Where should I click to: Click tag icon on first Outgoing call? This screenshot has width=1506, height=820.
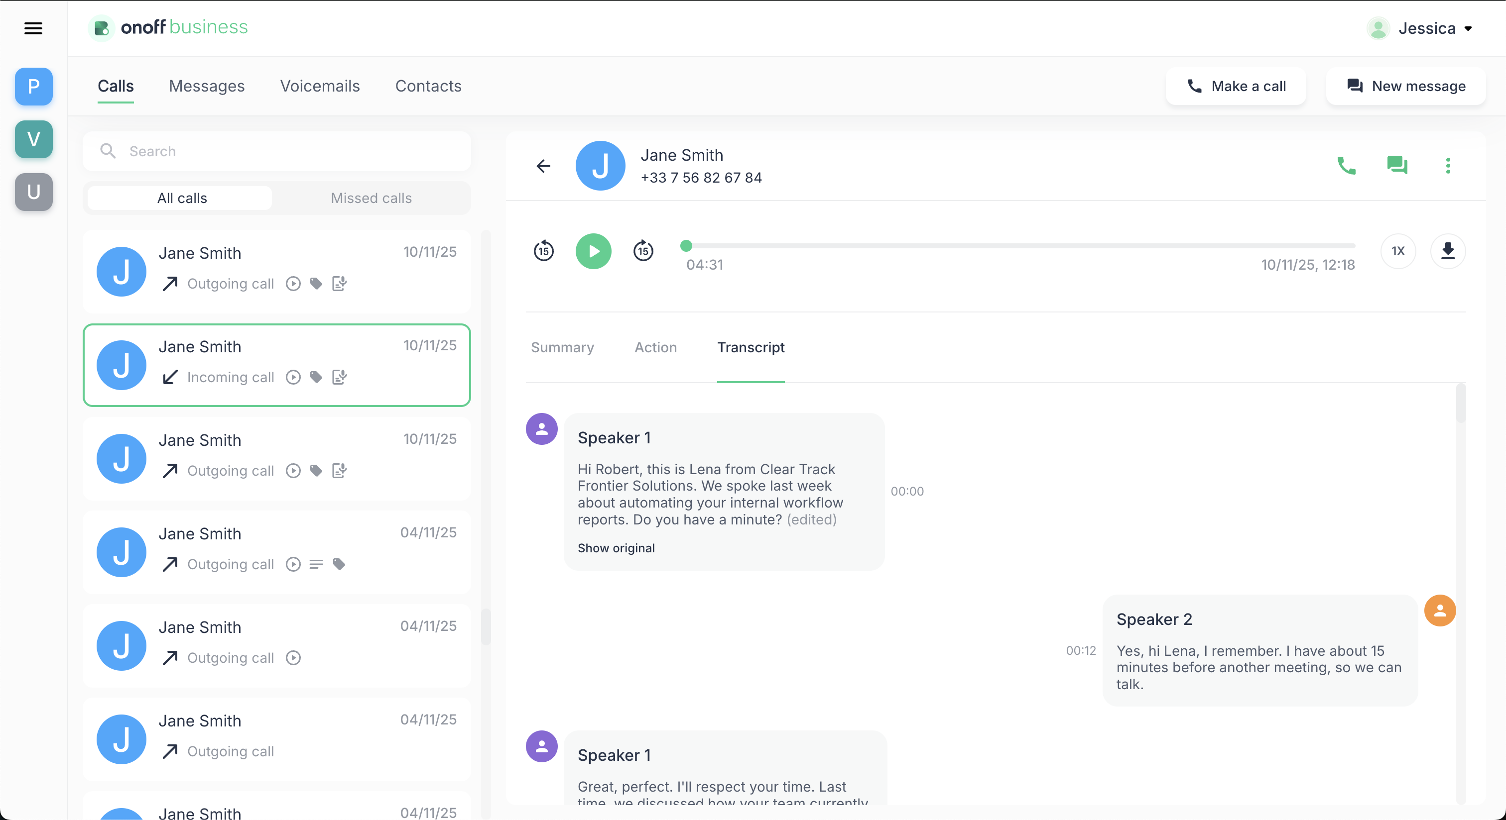(316, 284)
